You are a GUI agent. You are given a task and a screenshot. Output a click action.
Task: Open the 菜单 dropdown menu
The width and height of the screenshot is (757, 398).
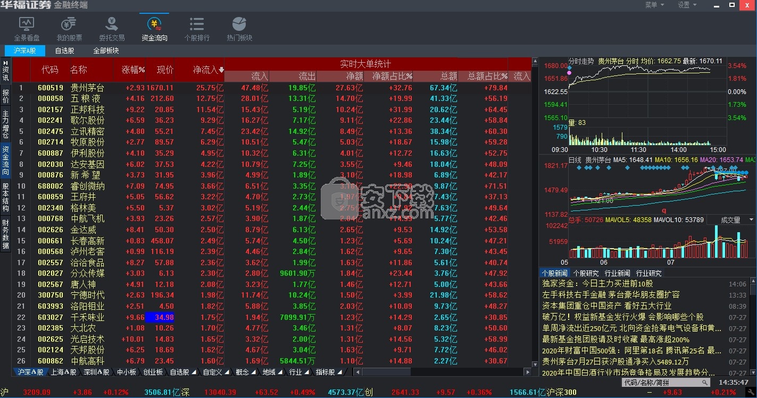[x=654, y=5]
